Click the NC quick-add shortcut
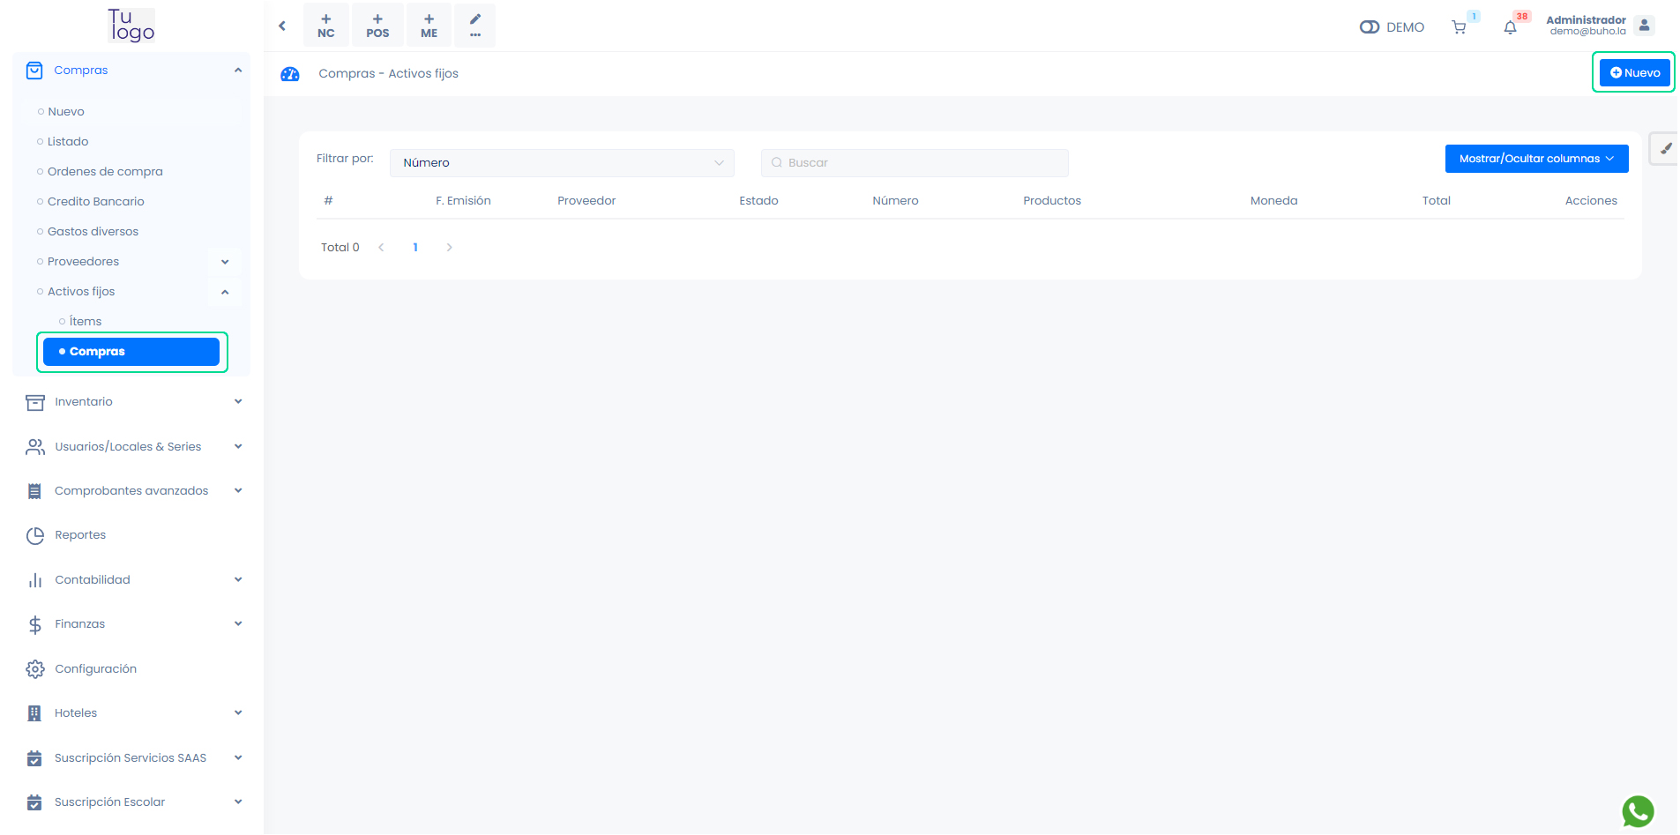1680x835 pixels. pos(325,26)
